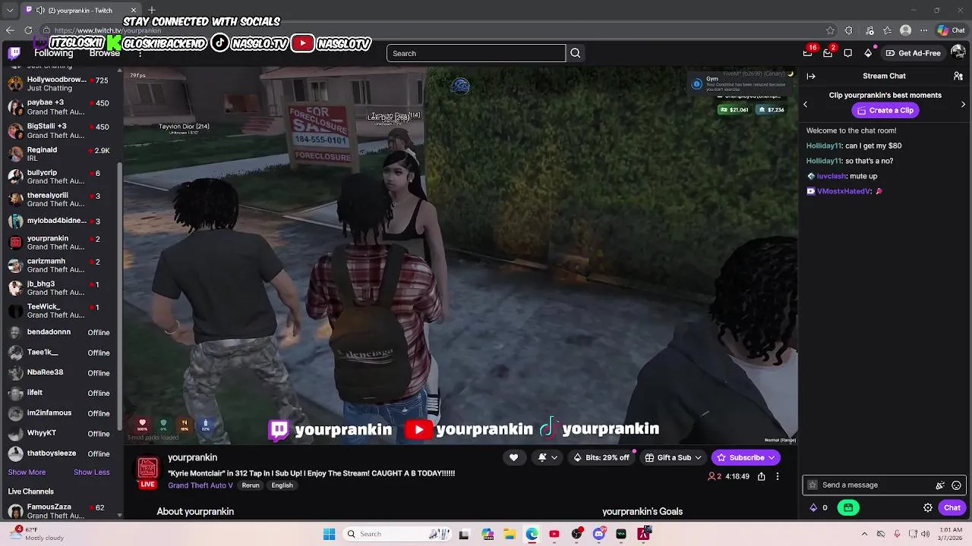Open Reginald IRL channel in sidebar
Screen dimensions: 972x546
pos(59,154)
